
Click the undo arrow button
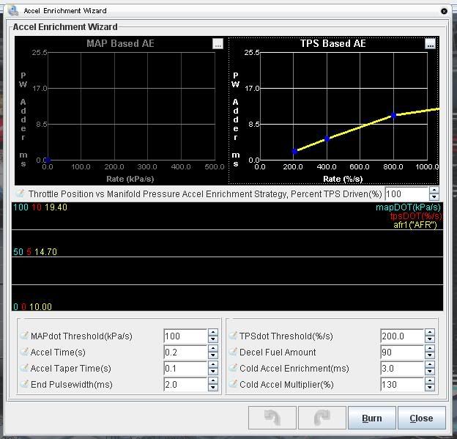click(272, 418)
